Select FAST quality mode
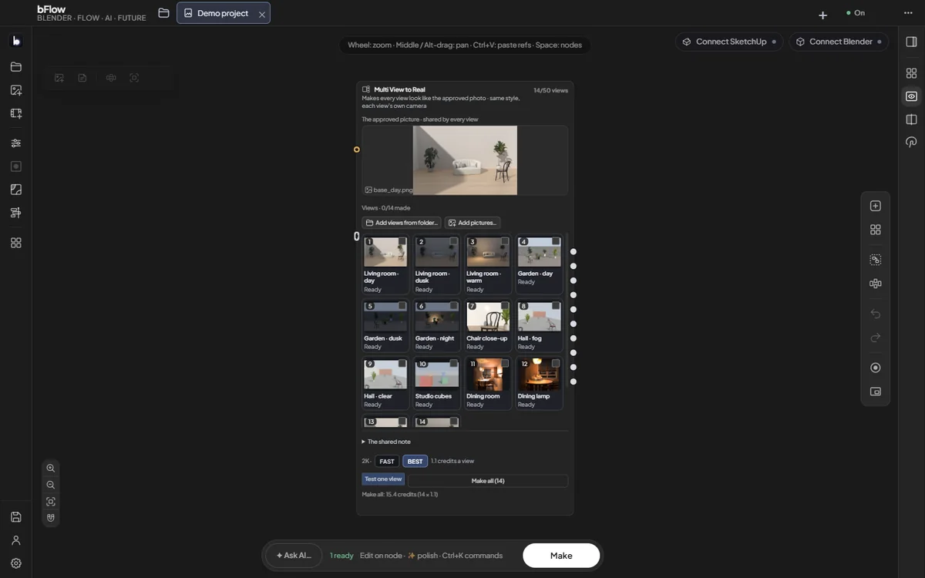Screen dimensions: 925x578 (x=387, y=462)
